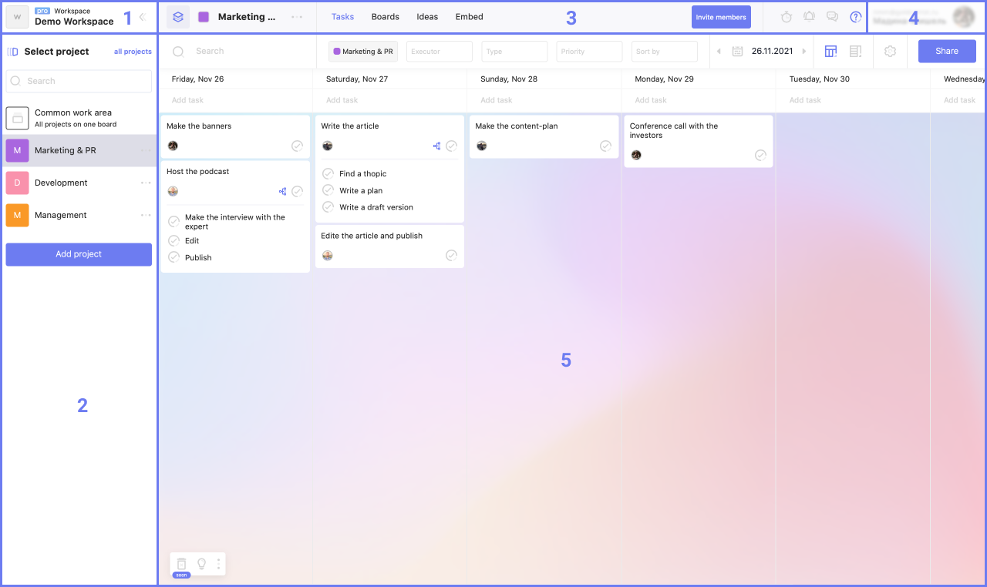Image resolution: width=987 pixels, height=587 pixels.
Task: Open the chat messages icon
Action: [832, 17]
